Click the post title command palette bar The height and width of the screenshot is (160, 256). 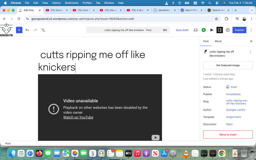(128, 30)
